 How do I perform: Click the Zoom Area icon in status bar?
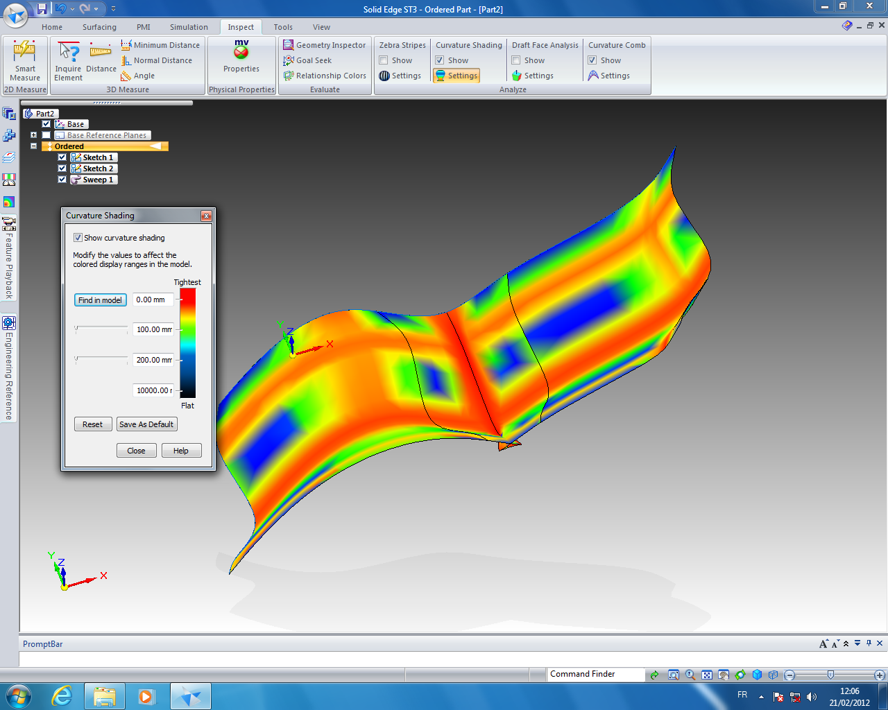tap(674, 675)
